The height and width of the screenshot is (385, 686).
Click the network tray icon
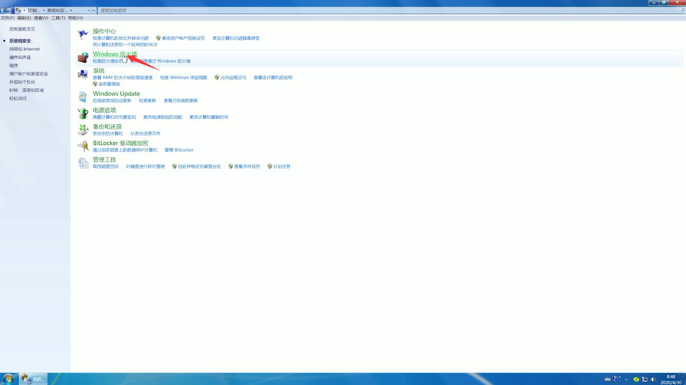point(645,379)
